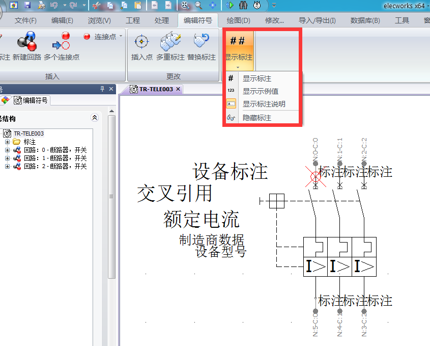
Task: Close the TR-TELE003 document tab
Action: pyautogui.click(x=178, y=89)
